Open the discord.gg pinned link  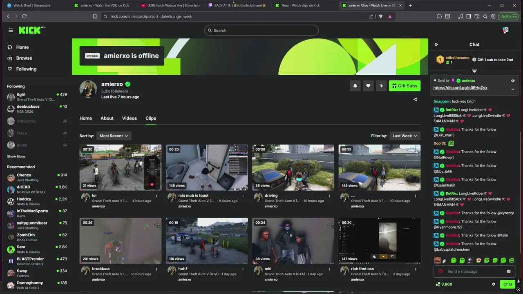click(x=460, y=88)
